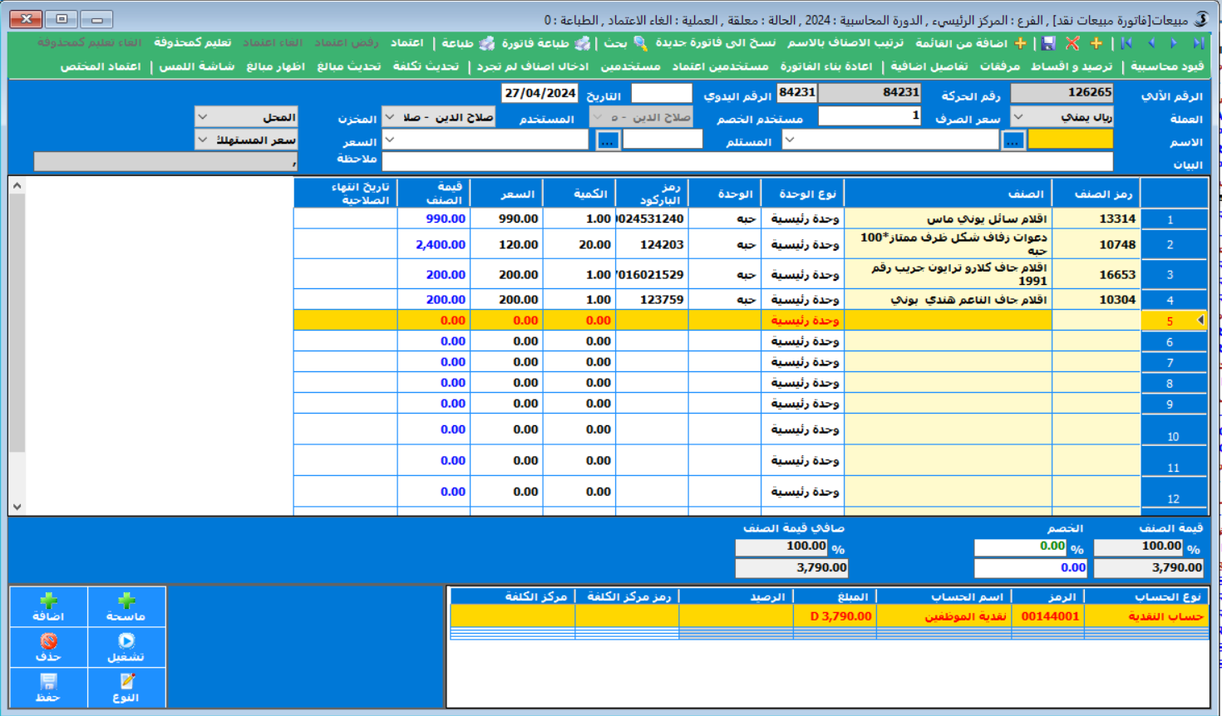Click the printer icon beside طباعة فاتورة
The image size is (1222, 716).
[583, 43]
